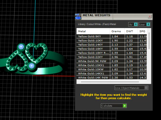Select the Yellow Gold:9KY row
Image resolution: width=161 pixels, height=120 pixels.
click(112, 36)
